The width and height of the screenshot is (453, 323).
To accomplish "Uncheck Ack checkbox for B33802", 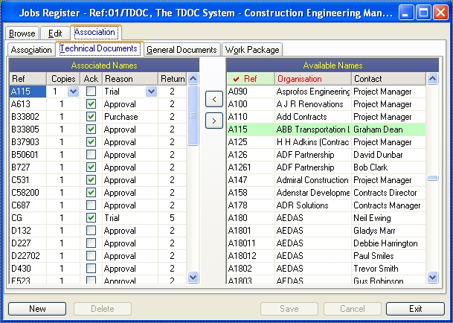I will pyautogui.click(x=91, y=117).
